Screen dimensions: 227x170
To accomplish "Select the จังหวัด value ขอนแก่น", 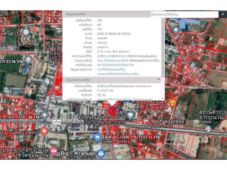I will 103,47.
